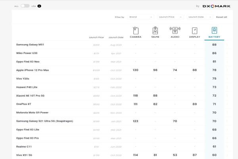The image size is (238, 159).
Task: Click battery score 66 for Find X3 Pro
Action: (214, 138)
